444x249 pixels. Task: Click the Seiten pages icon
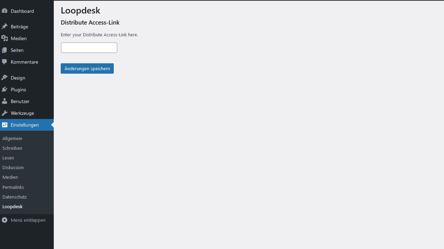[5, 50]
